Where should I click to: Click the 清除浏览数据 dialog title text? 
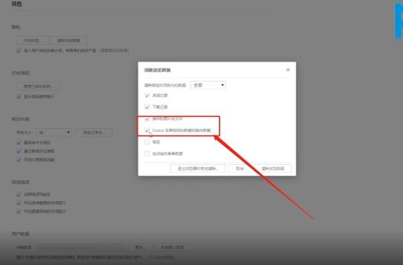click(x=157, y=70)
